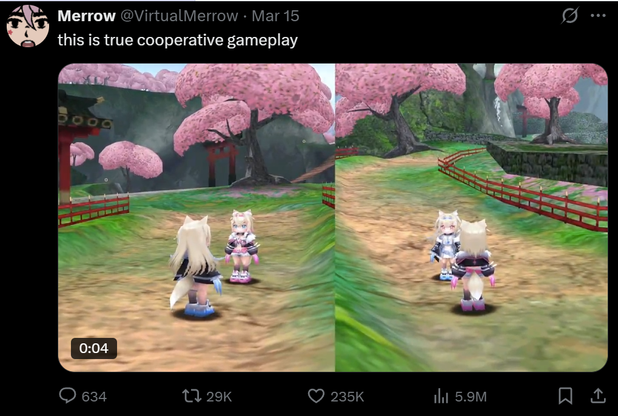Screen dimensions: 618x416
Task: Click the reply speech-bubble icon
Action: (x=67, y=395)
